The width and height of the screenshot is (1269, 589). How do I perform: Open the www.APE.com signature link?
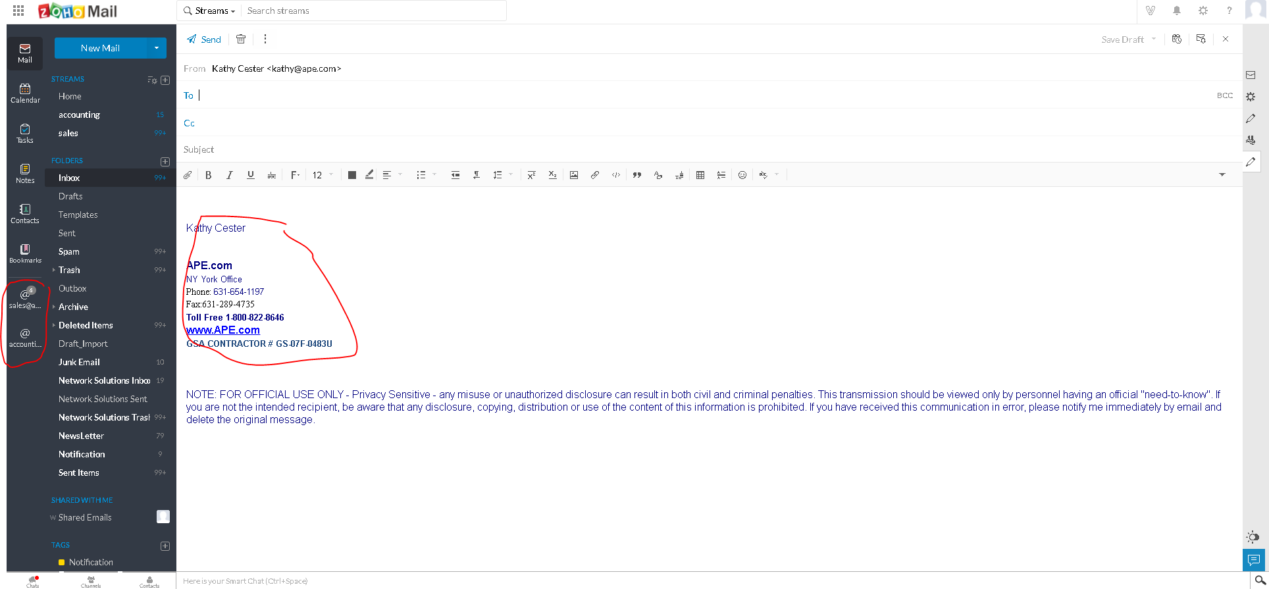223,330
